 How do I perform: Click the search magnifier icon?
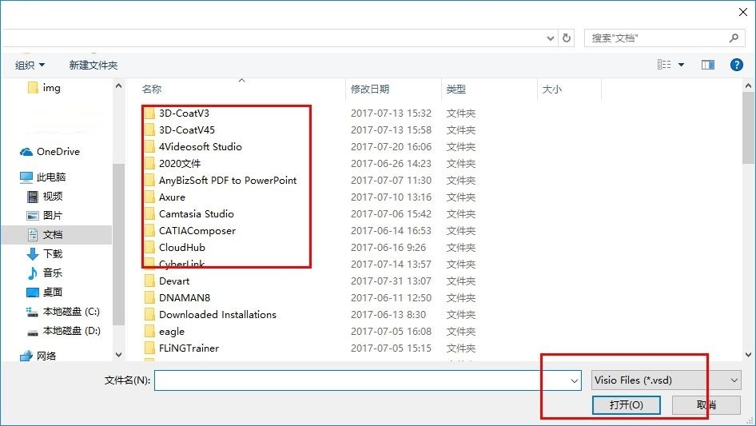tap(734, 38)
